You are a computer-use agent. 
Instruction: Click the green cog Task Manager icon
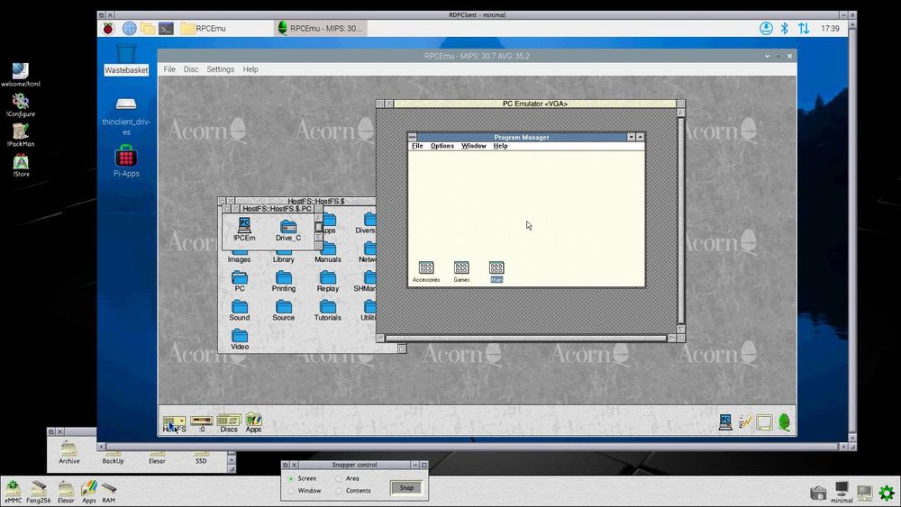[x=887, y=492]
